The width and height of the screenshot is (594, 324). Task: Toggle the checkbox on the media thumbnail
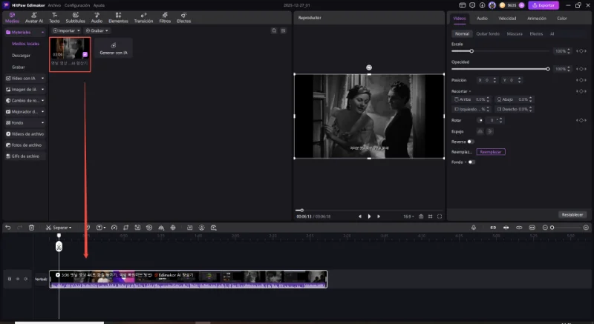[85, 54]
